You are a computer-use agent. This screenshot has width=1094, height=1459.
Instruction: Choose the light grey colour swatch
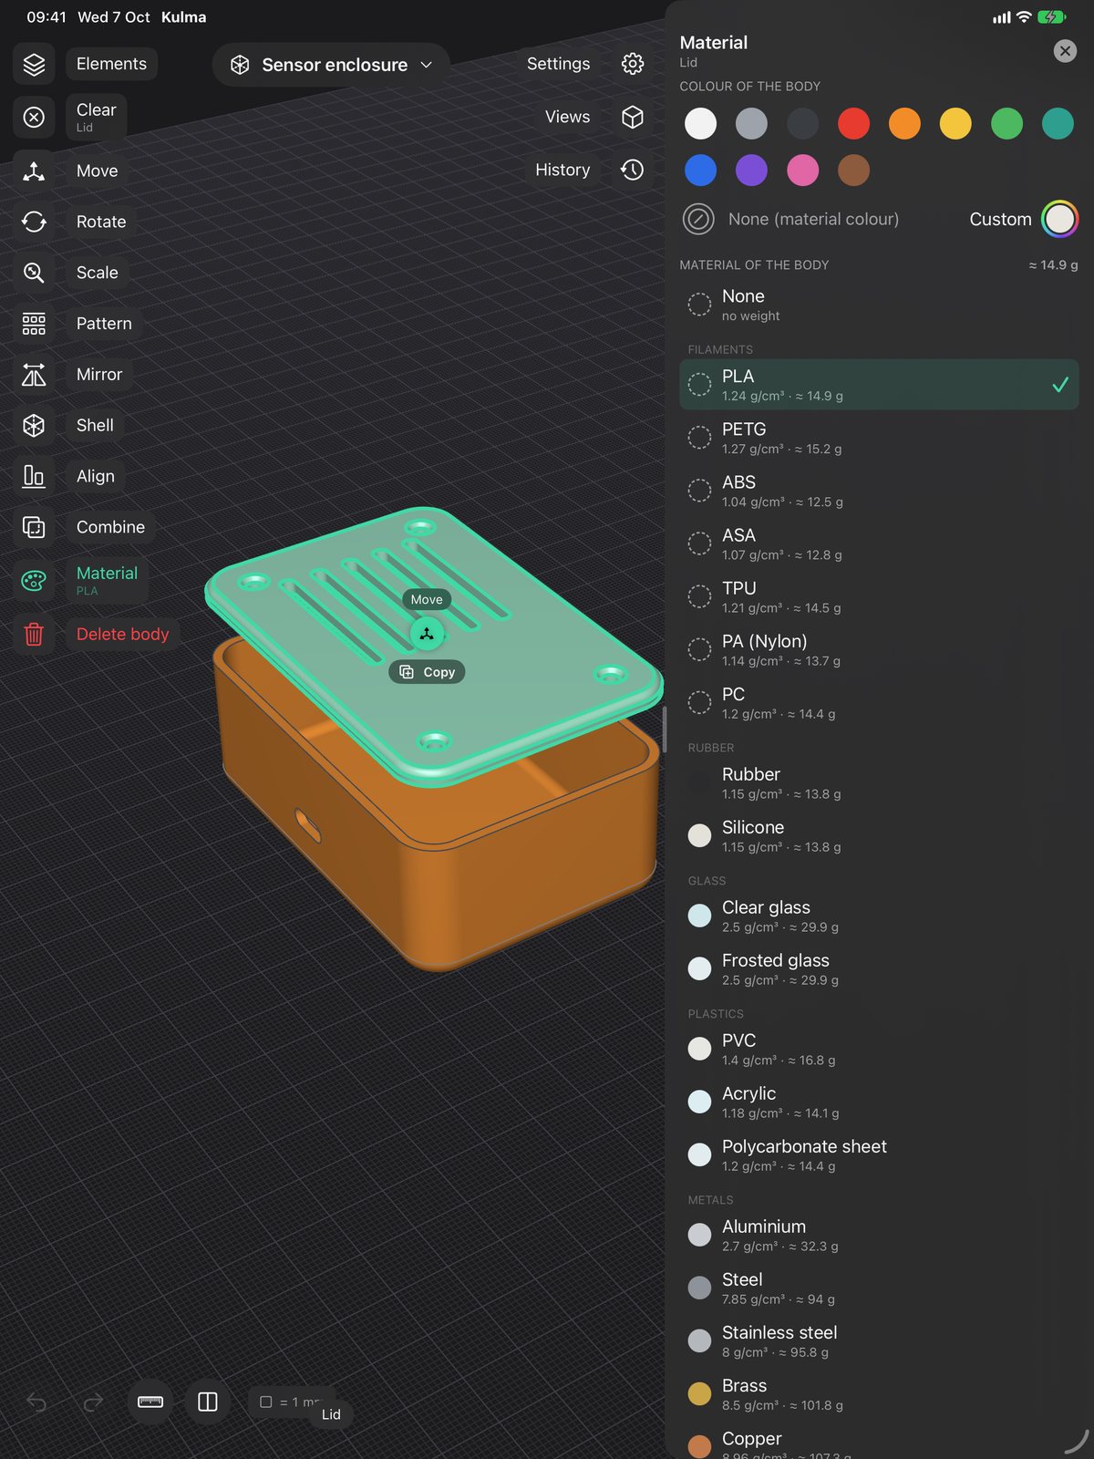[x=751, y=123]
